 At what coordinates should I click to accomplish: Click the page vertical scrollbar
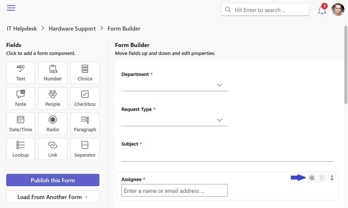click(346, 65)
